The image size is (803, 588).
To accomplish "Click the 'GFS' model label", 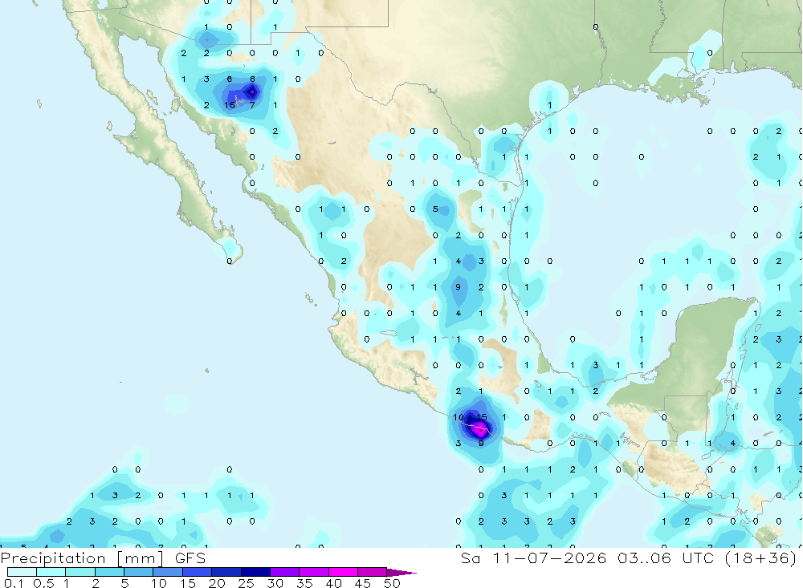I will point(190,558).
